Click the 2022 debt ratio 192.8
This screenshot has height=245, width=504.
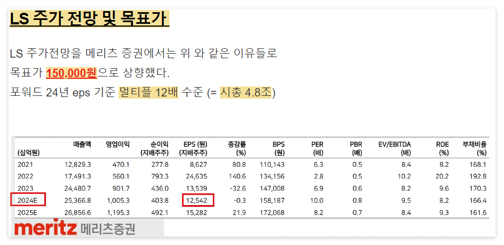[479, 176]
